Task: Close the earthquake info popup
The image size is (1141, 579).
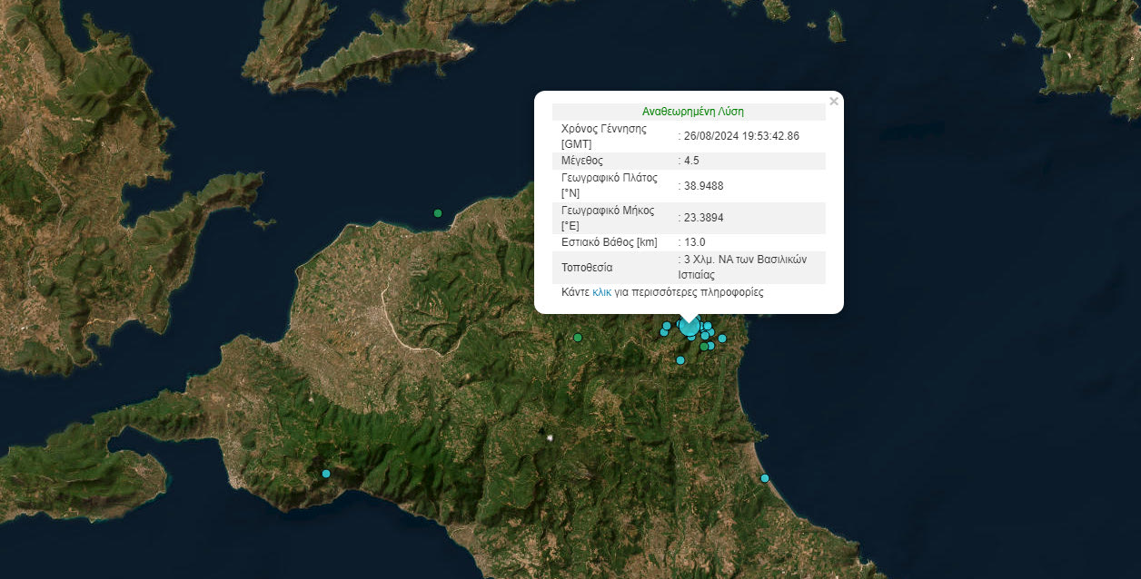Action: 834,102
